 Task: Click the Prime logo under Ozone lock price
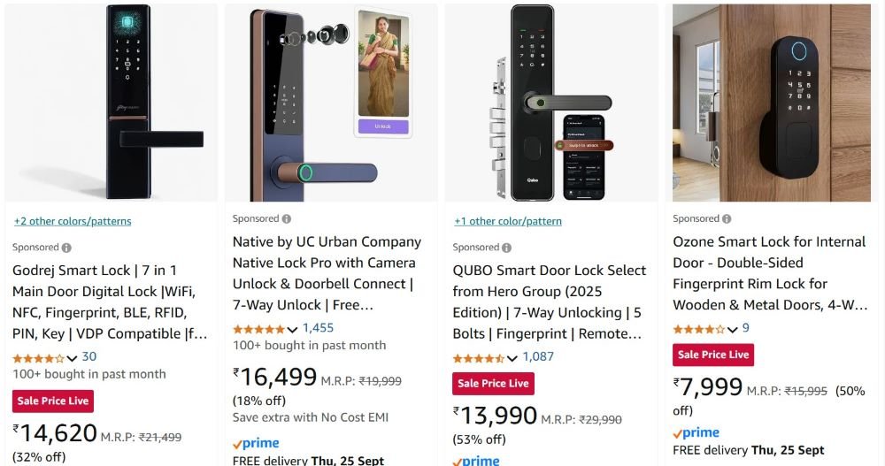click(696, 432)
